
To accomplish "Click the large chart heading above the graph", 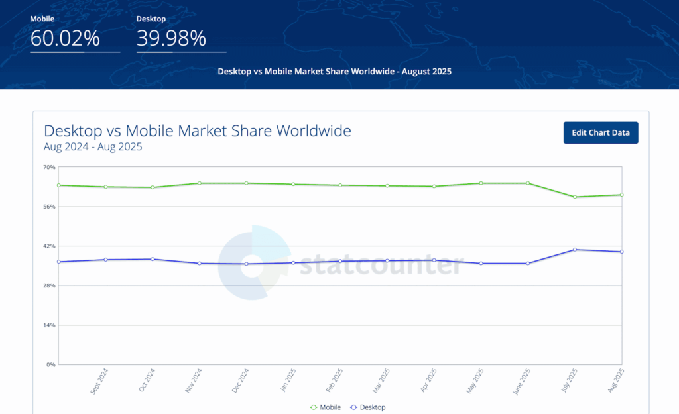I will 197,130.
